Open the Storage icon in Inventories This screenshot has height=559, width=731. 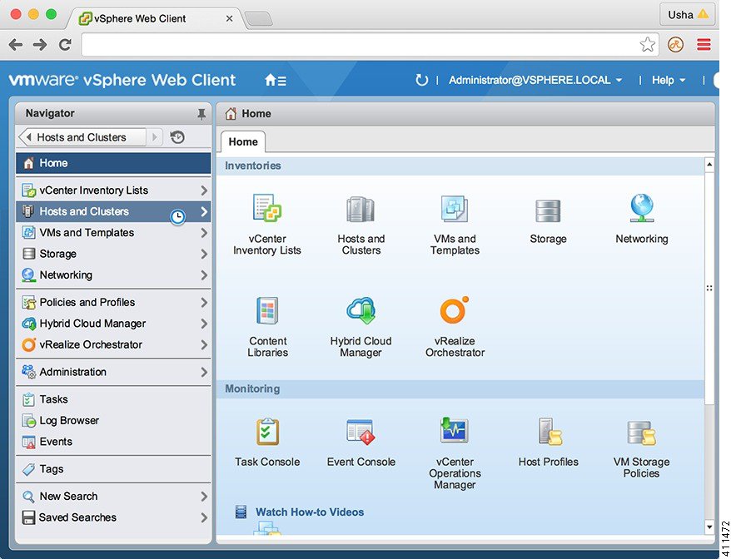click(x=548, y=210)
